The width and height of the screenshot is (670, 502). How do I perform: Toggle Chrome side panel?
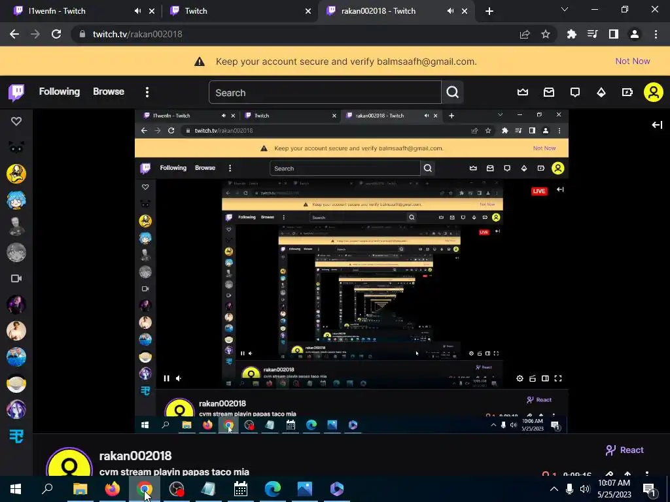614,34
